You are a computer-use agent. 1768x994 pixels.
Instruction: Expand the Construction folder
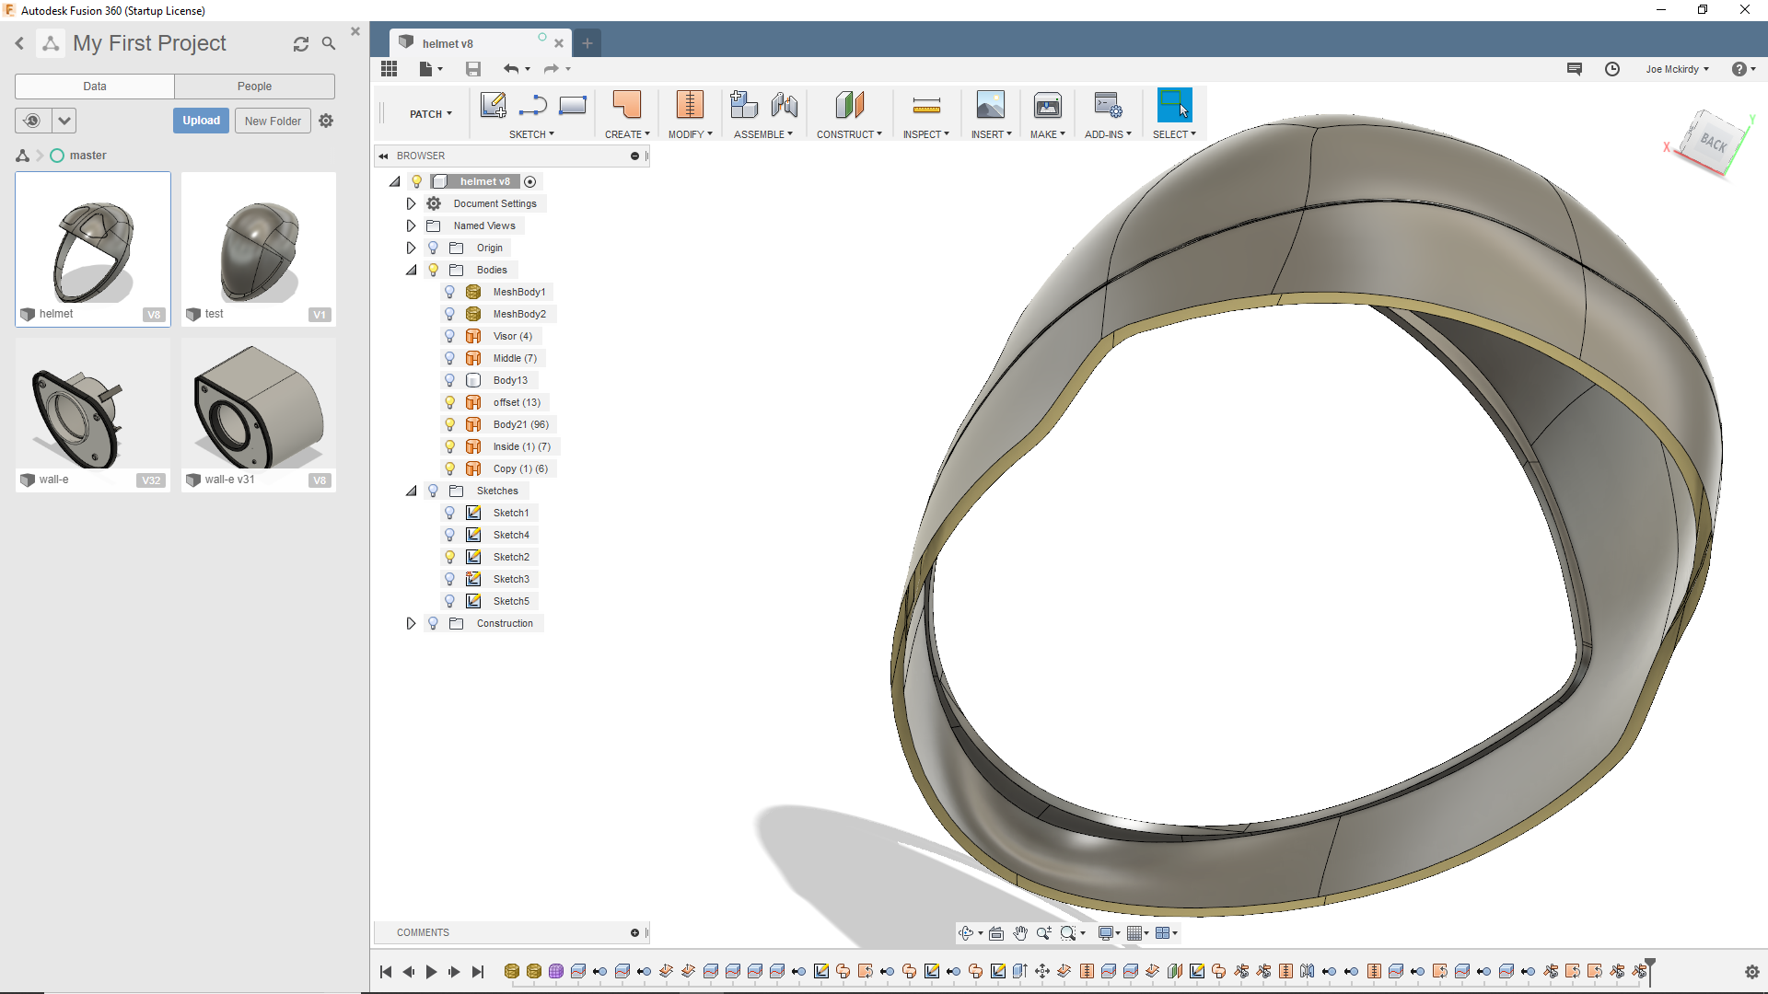click(x=411, y=623)
